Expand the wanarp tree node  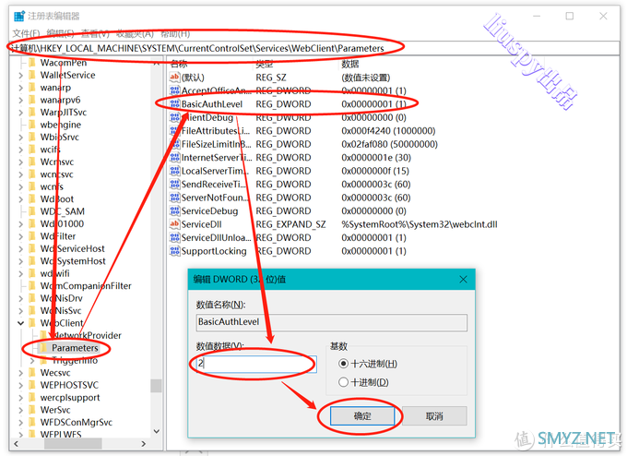click(21, 88)
